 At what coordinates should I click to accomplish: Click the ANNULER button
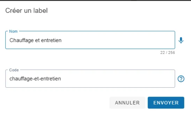[127, 103]
